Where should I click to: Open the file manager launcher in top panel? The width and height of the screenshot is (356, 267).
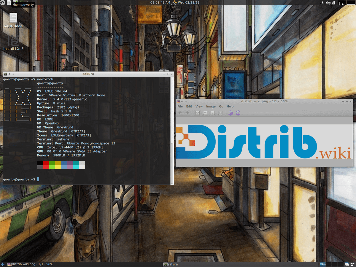tap(9, 3)
